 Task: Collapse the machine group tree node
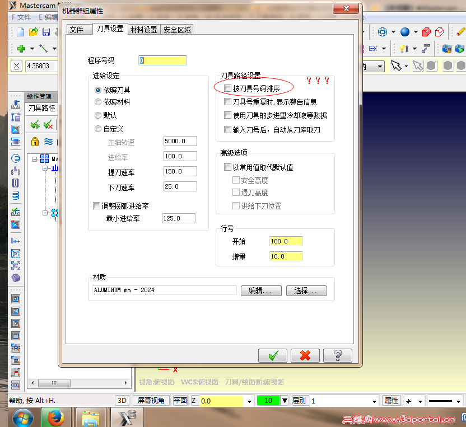click(x=35, y=159)
